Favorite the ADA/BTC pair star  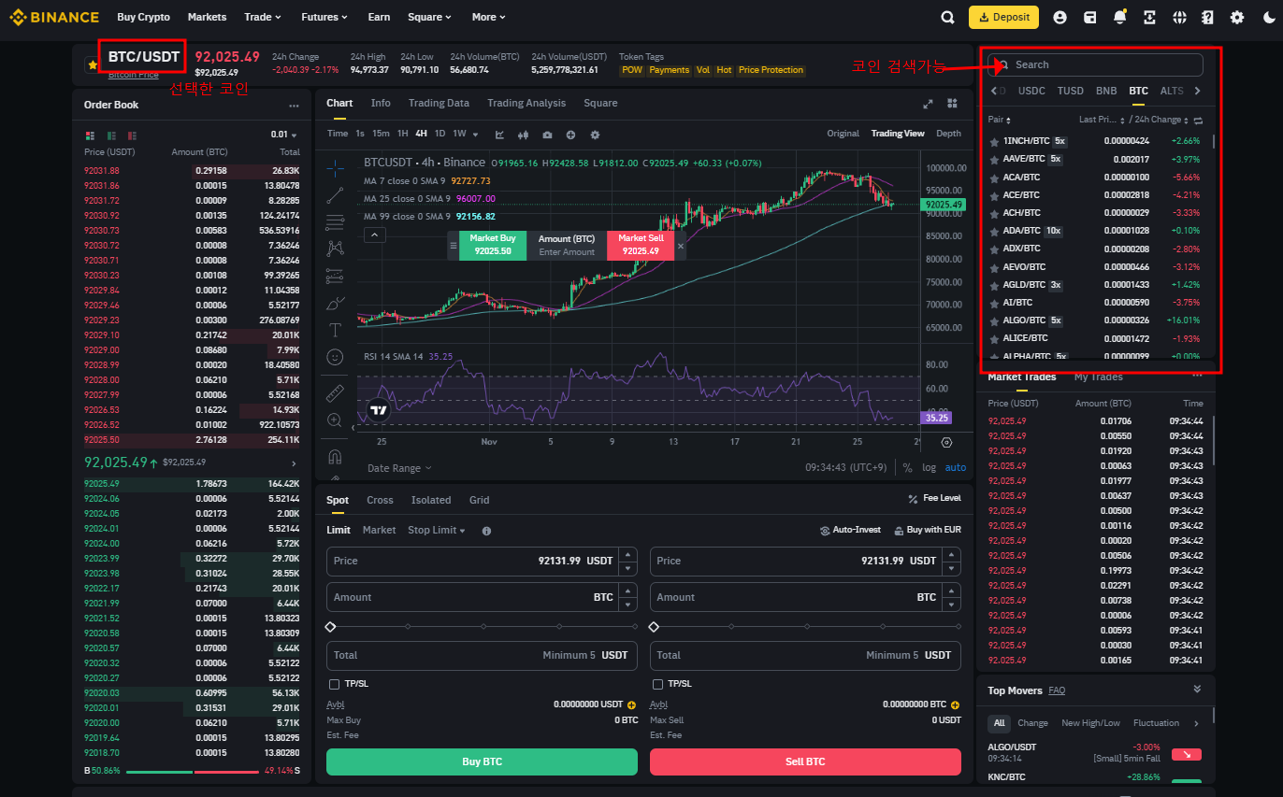tap(994, 231)
